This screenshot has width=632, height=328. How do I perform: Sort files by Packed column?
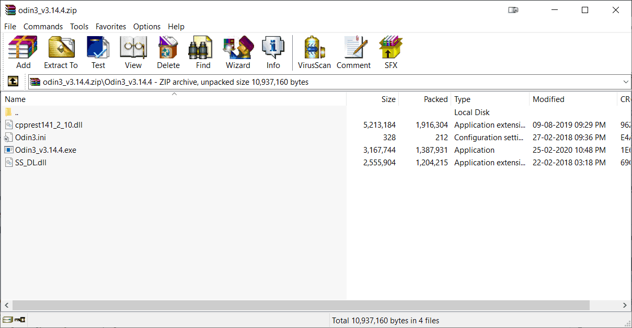[x=425, y=99]
